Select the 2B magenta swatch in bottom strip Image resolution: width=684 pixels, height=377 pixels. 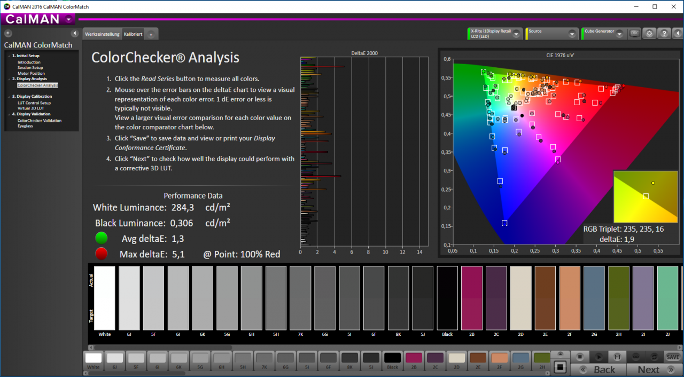tap(414, 360)
